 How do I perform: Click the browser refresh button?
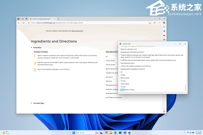click(x=23, y=23)
